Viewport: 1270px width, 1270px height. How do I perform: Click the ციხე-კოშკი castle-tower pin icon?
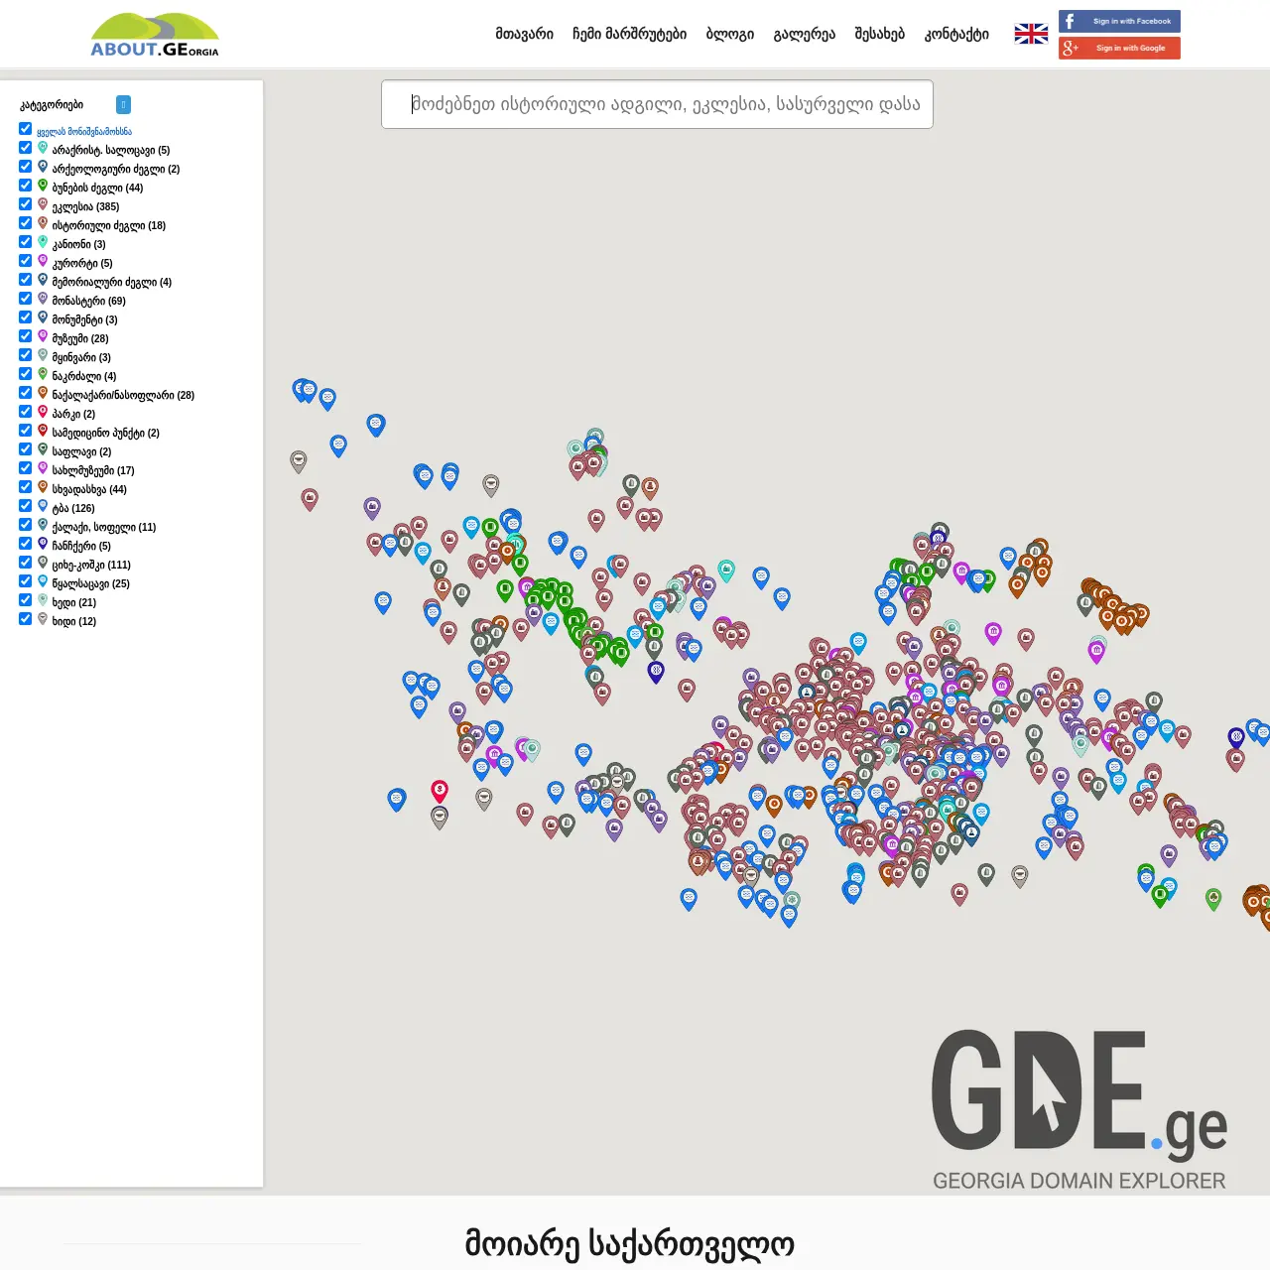[43, 561]
